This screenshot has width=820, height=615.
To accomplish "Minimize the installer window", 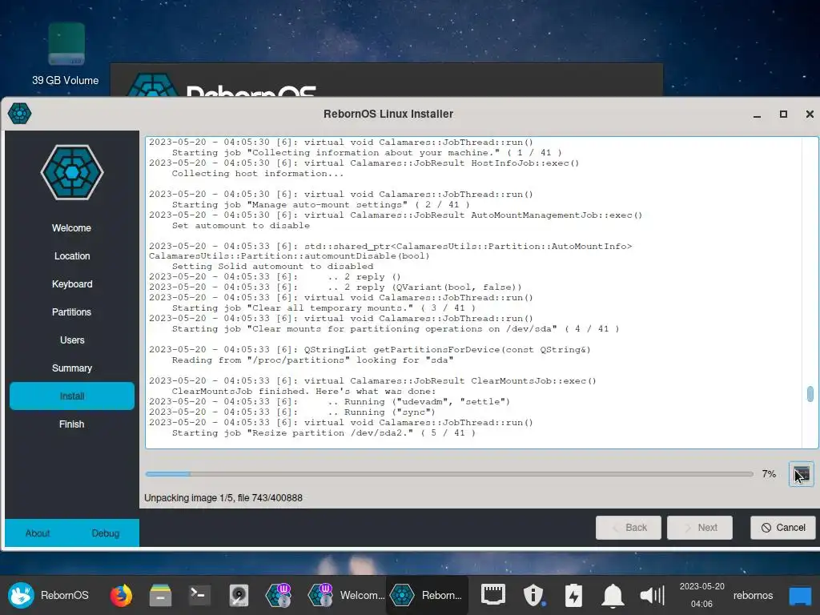I will [x=757, y=114].
